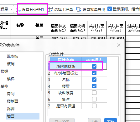Click the 楼层 column header in table
Image resolution: width=140 pixels, height=122 pixels.
[39, 26]
